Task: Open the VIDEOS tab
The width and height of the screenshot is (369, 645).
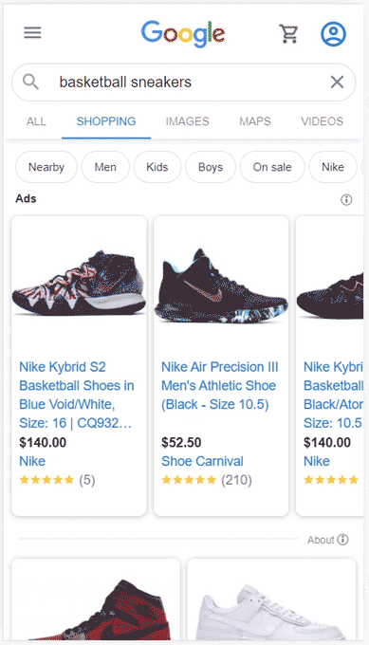Action: (322, 121)
